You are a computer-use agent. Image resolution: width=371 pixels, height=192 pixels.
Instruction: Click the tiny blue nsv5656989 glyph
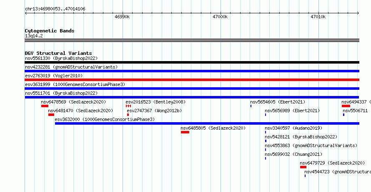[266, 115]
